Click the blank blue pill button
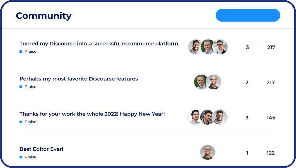This screenshot has width=296, height=168. pyautogui.click(x=248, y=15)
